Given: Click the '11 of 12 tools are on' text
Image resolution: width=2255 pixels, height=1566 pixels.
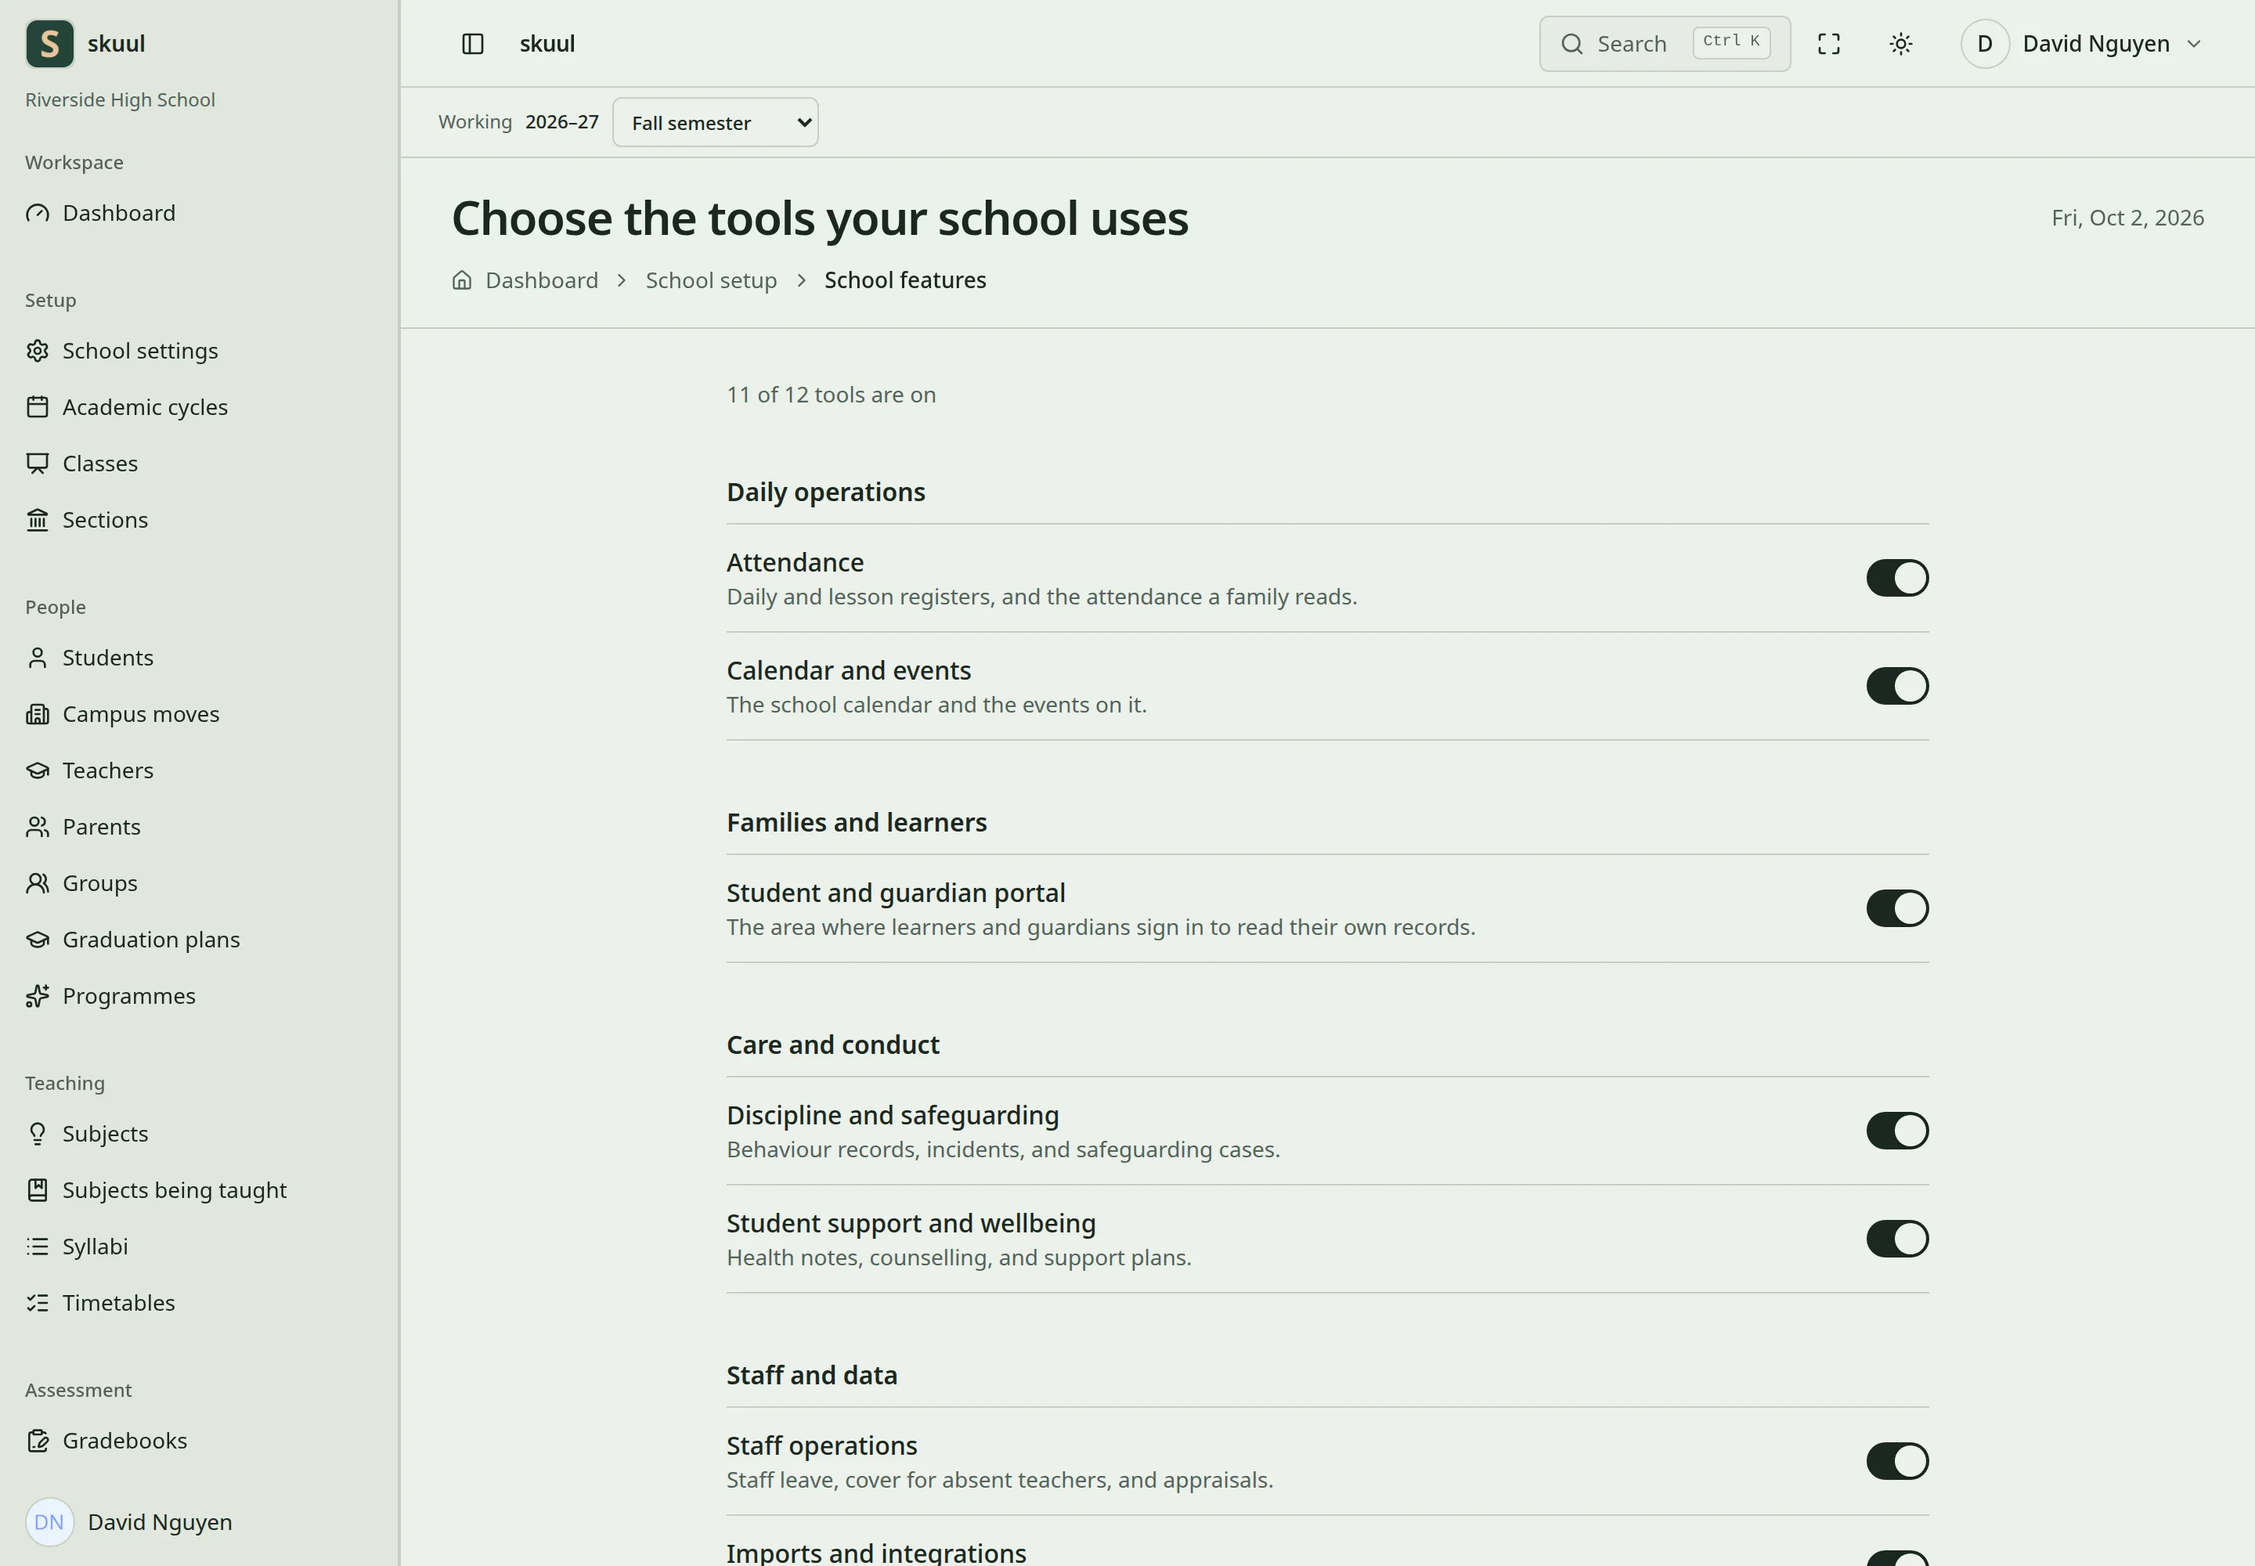Looking at the screenshot, I should (832, 395).
